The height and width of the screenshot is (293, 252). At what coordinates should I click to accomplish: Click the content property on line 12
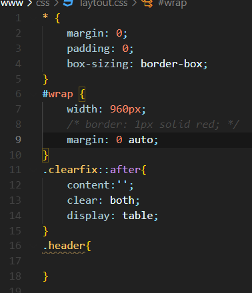[x=89, y=185]
